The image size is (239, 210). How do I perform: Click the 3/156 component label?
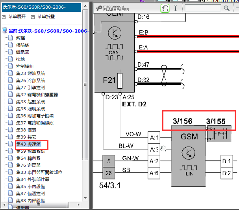[x=182, y=121]
